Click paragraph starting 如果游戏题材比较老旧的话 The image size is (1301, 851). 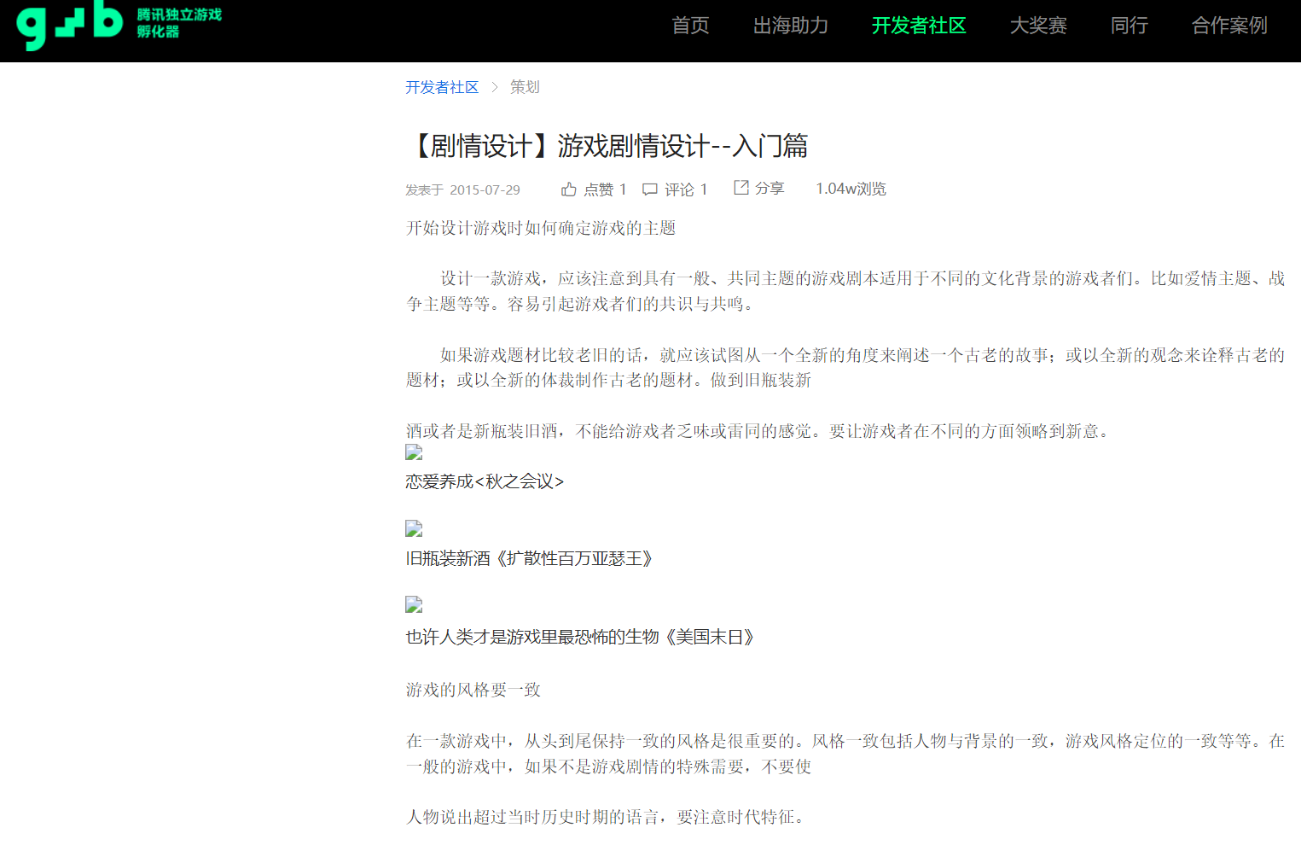(x=845, y=367)
